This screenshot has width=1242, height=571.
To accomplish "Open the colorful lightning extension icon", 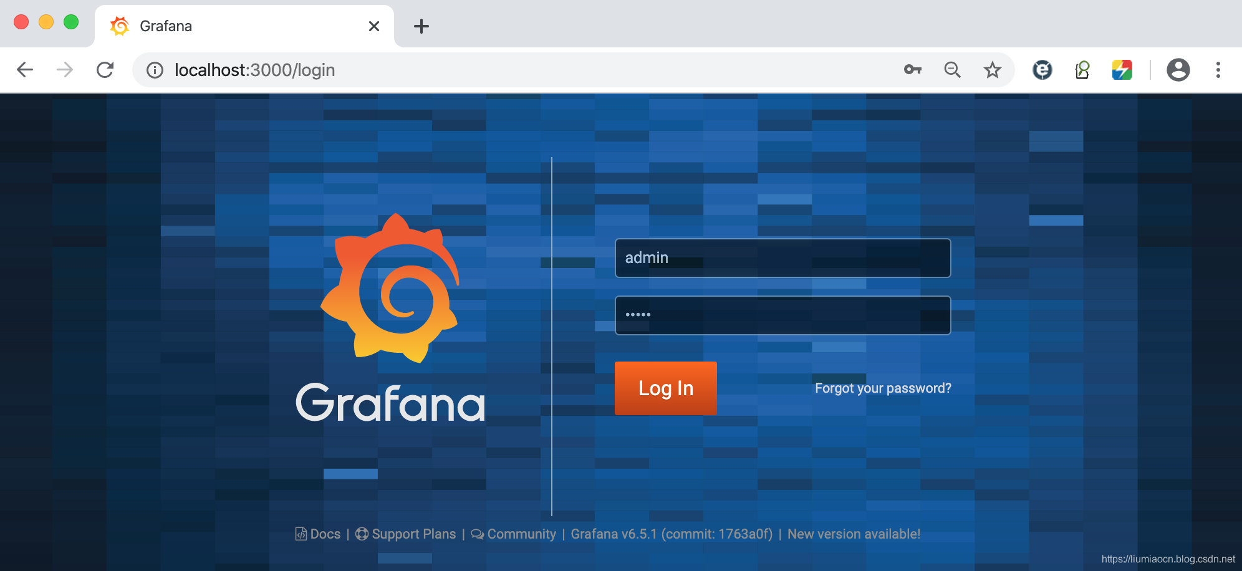I will coord(1122,70).
